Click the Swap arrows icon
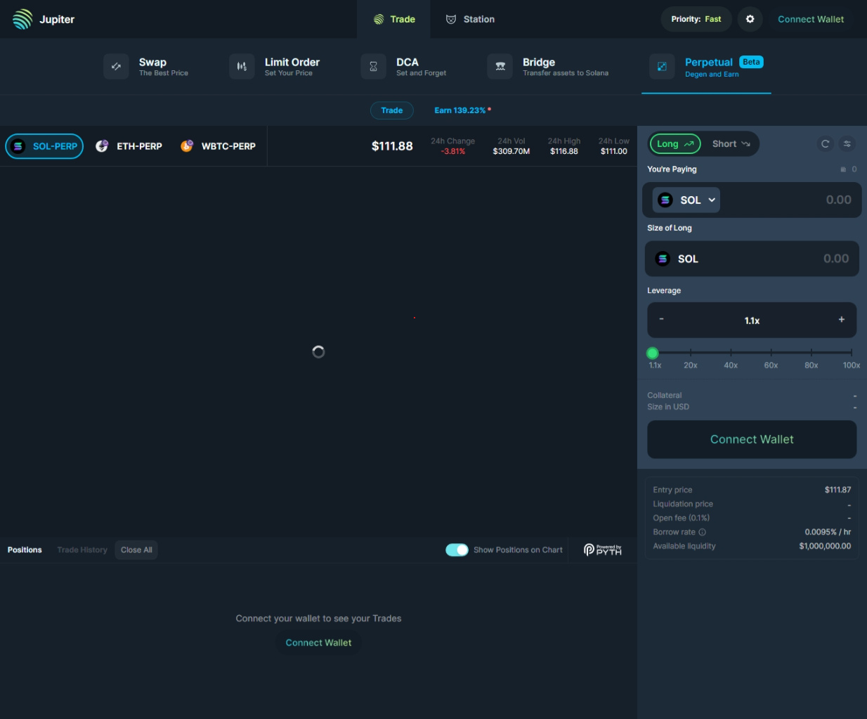This screenshot has height=719, width=867. [116, 67]
